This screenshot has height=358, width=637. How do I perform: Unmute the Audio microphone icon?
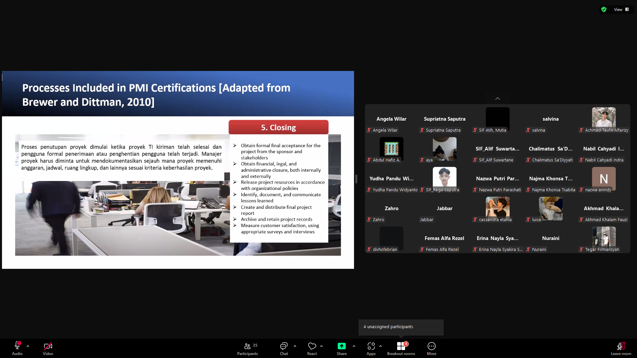[x=17, y=346]
